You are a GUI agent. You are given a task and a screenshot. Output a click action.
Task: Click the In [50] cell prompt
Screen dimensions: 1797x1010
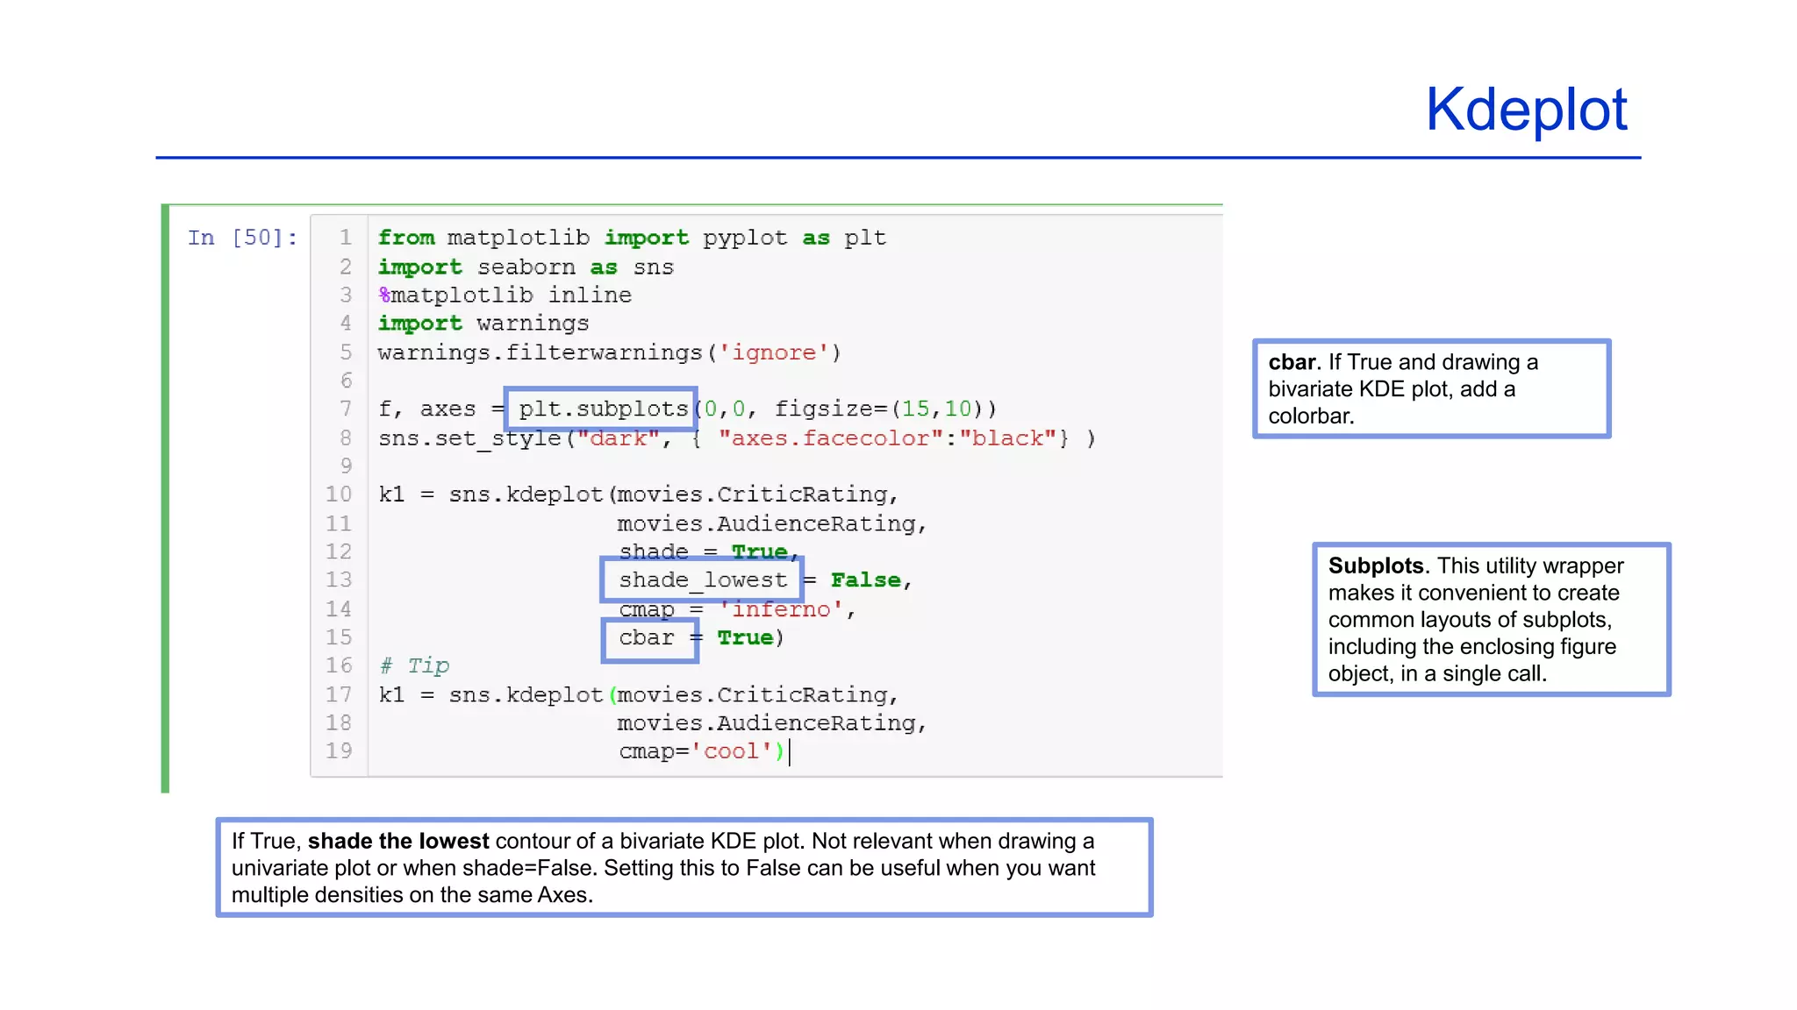pyautogui.click(x=242, y=238)
